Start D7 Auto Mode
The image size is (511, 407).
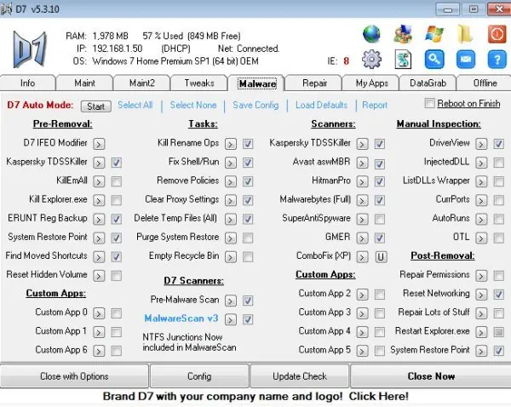tap(95, 106)
